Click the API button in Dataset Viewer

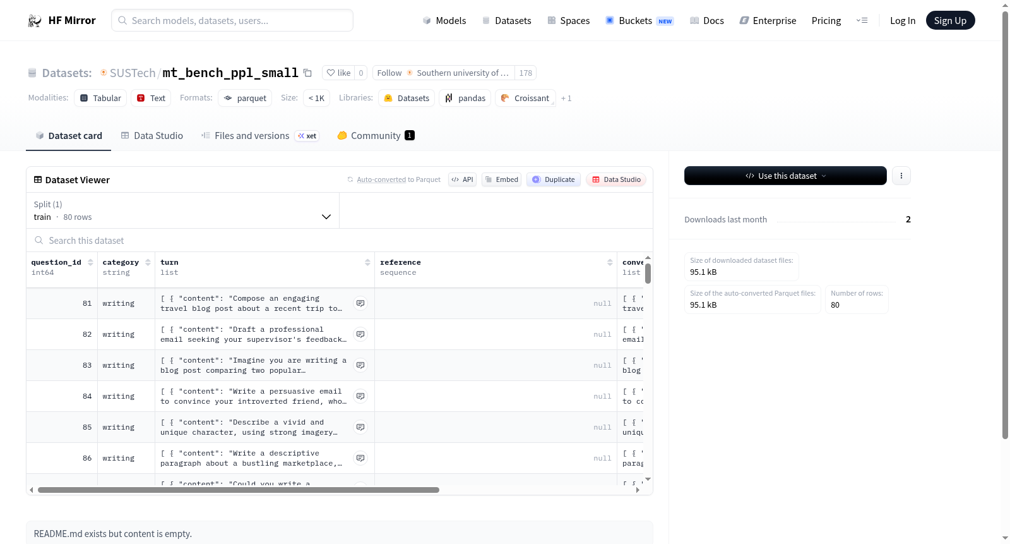[x=462, y=179]
